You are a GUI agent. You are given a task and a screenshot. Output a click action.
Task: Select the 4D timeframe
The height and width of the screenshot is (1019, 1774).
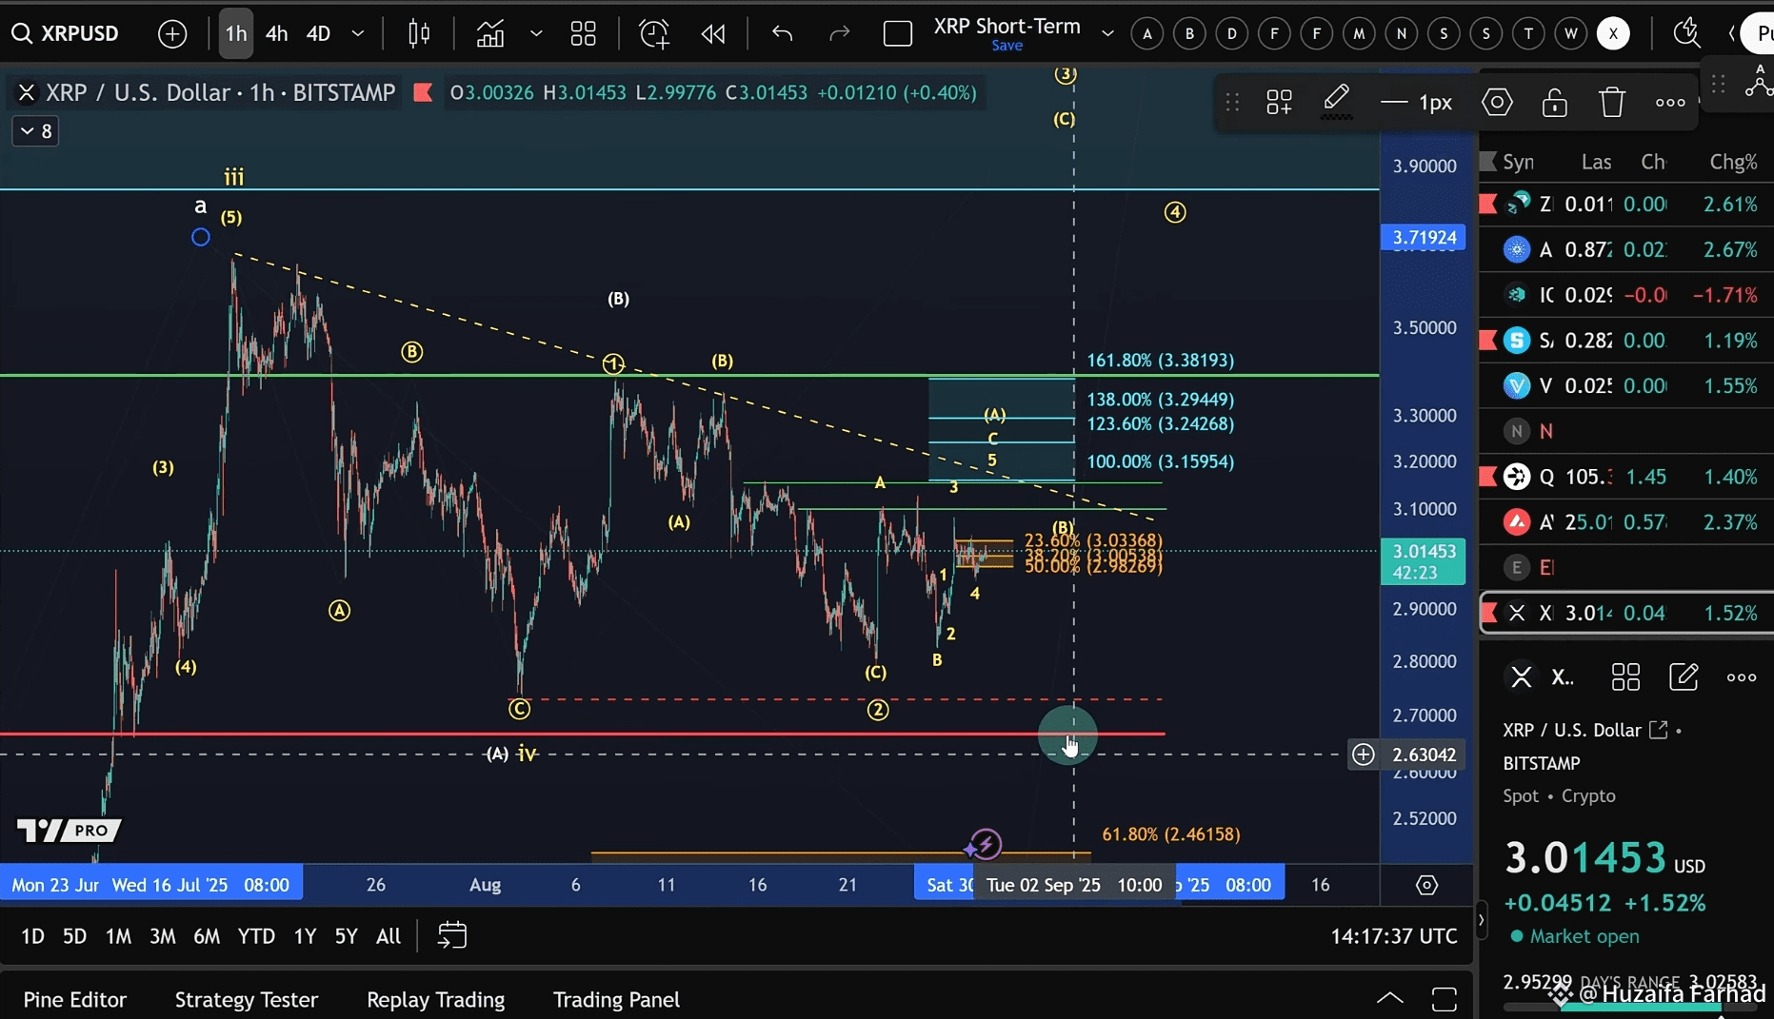tap(318, 33)
